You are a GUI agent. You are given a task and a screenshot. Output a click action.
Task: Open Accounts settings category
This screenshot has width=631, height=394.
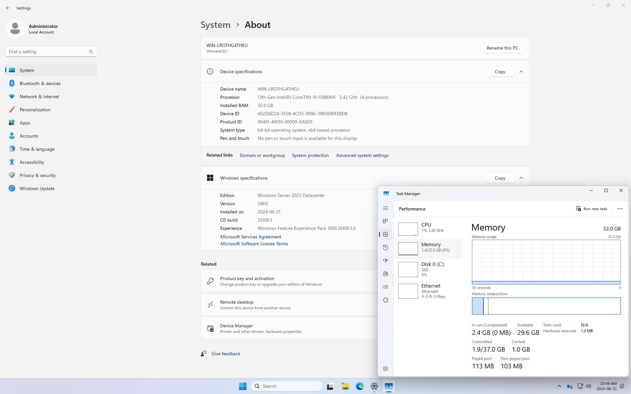[x=51, y=136]
